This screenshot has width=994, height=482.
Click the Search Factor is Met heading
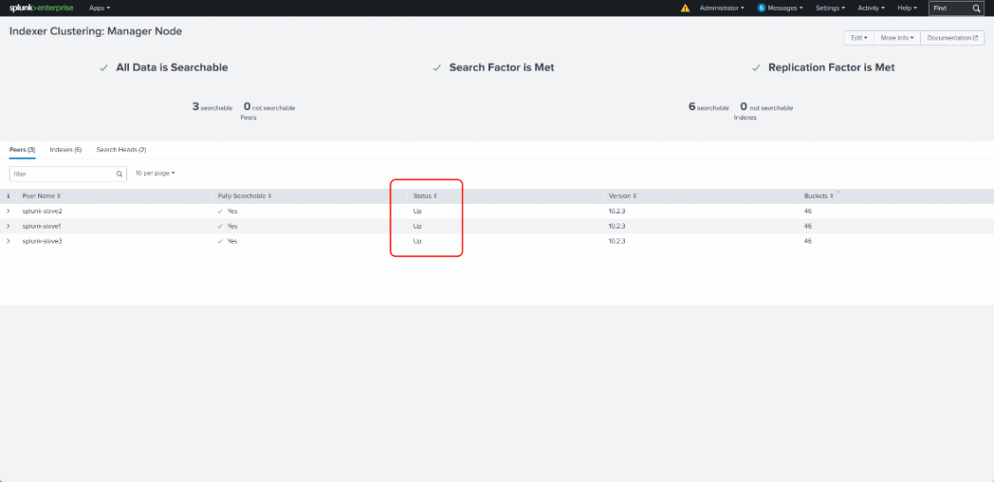(x=501, y=67)
